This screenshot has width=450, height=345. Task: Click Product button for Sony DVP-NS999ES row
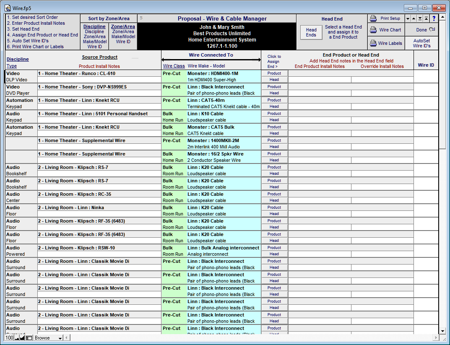pos(274,87)
